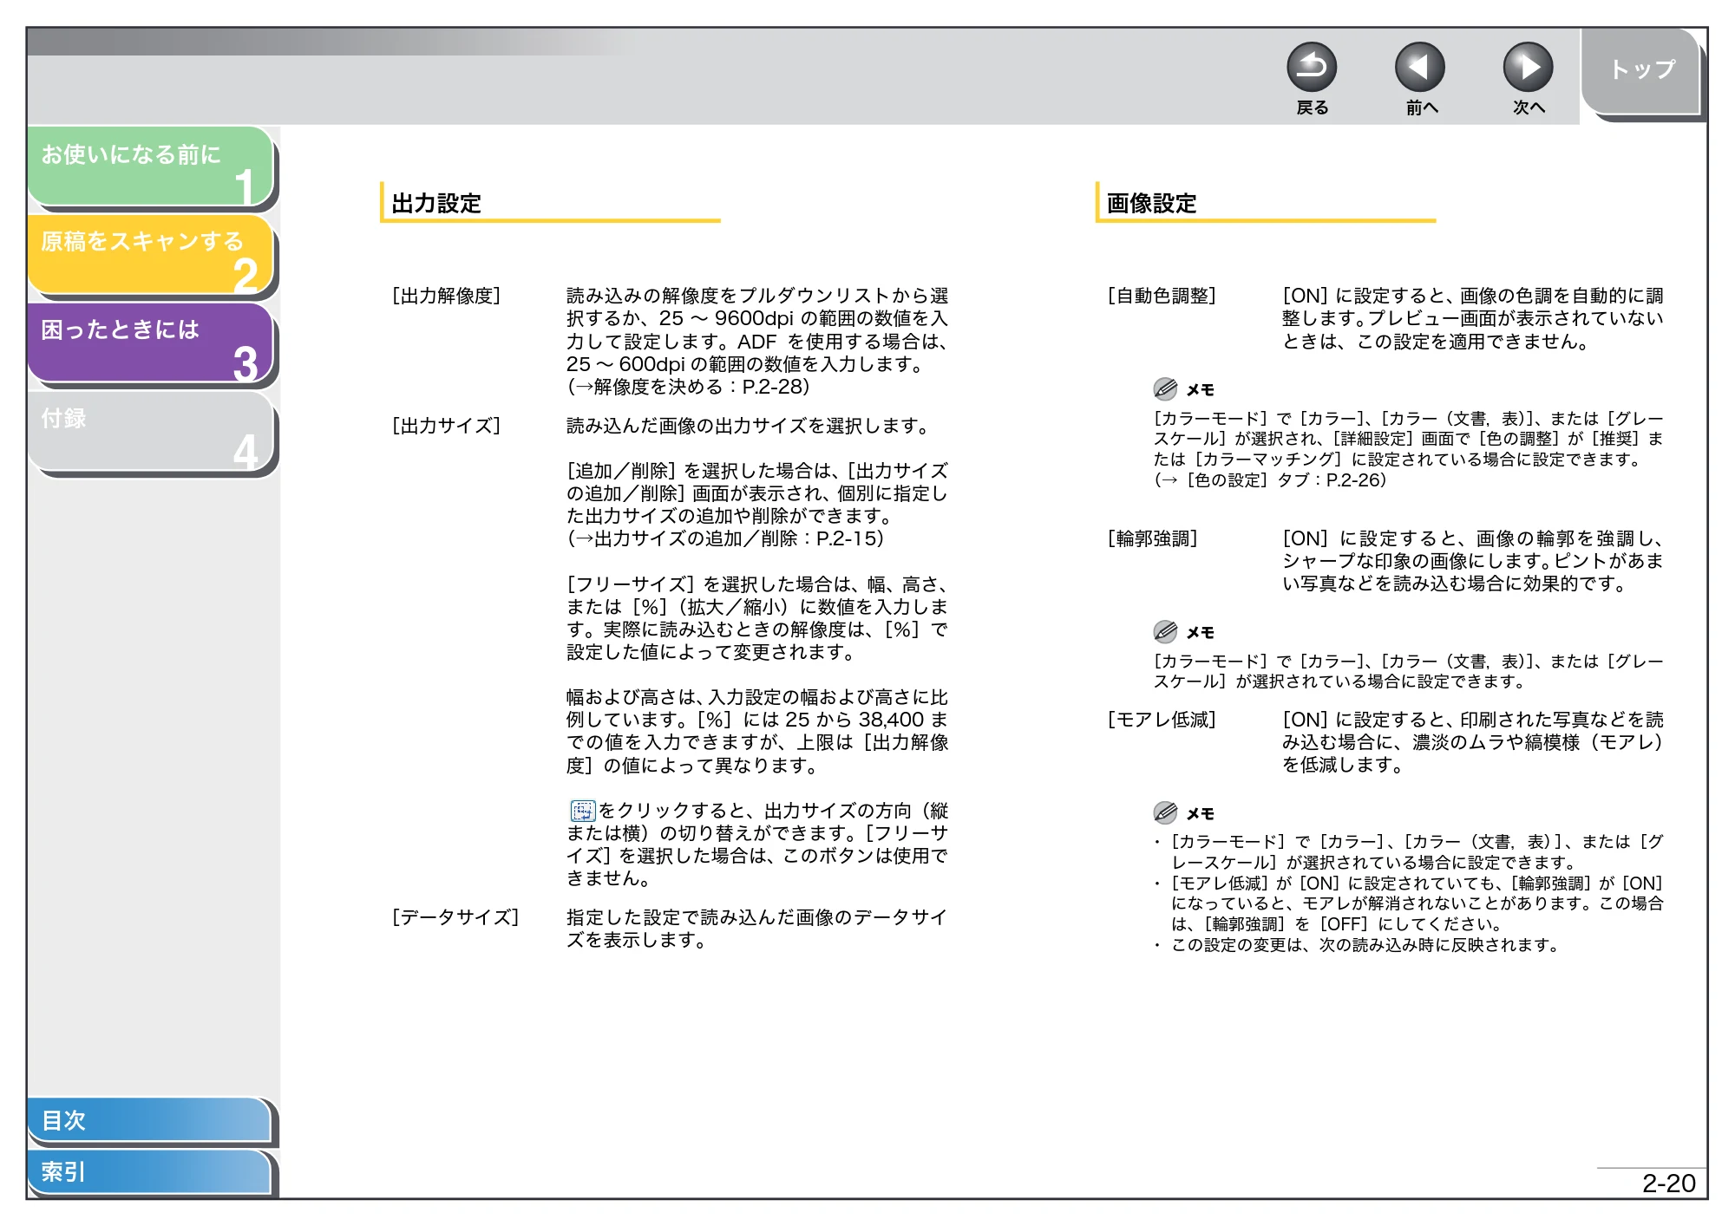Image resolution: width=1735 pixels, height=1226 pixels.
Task: Click the memo pencil icon under モアレ低減
Action: [1165, 812]
